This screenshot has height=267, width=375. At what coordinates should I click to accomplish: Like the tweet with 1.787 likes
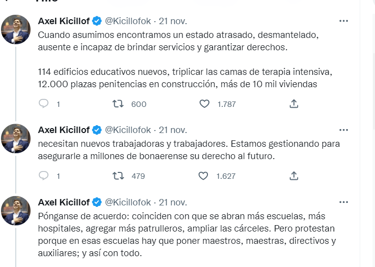(x=205, y=104)
